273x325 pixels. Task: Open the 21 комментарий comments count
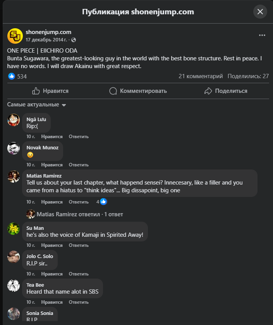(201, 76)
